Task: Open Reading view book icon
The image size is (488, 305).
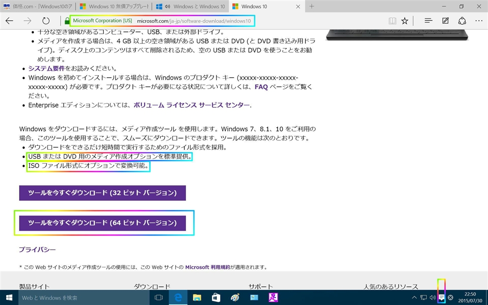Action: [392, 21]
